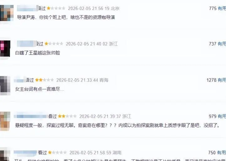Viewport: 226px width, 161px height.
Task: Mark the 979-vote review as useful
Action: tap(222, 116)
